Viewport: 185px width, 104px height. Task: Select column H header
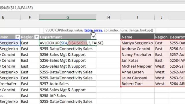click(109, 17)
